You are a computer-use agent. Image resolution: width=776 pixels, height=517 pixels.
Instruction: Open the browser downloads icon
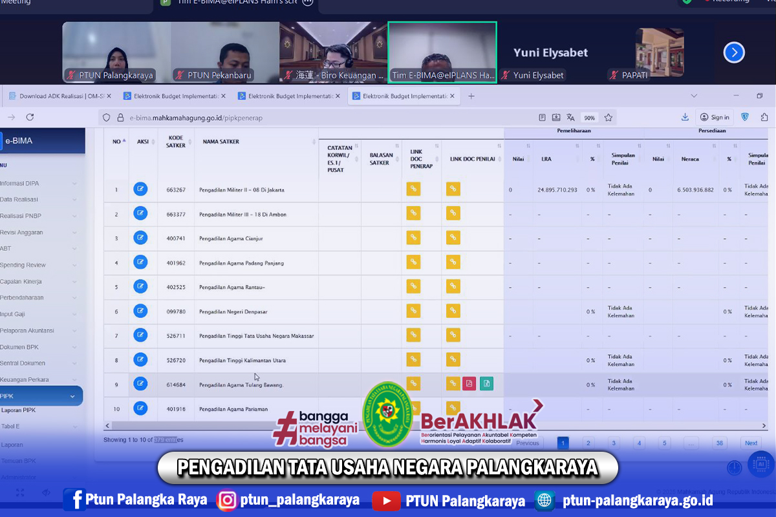tap(685, 117)
